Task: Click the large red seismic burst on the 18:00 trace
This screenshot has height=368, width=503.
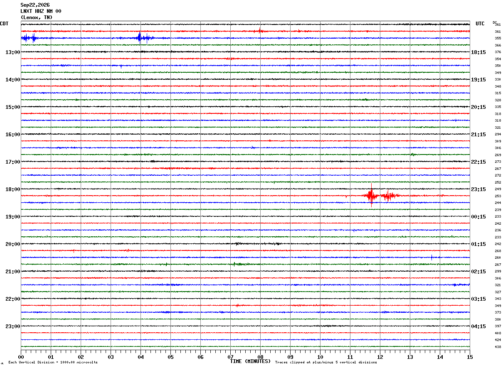Action: (x=371, y=195)
